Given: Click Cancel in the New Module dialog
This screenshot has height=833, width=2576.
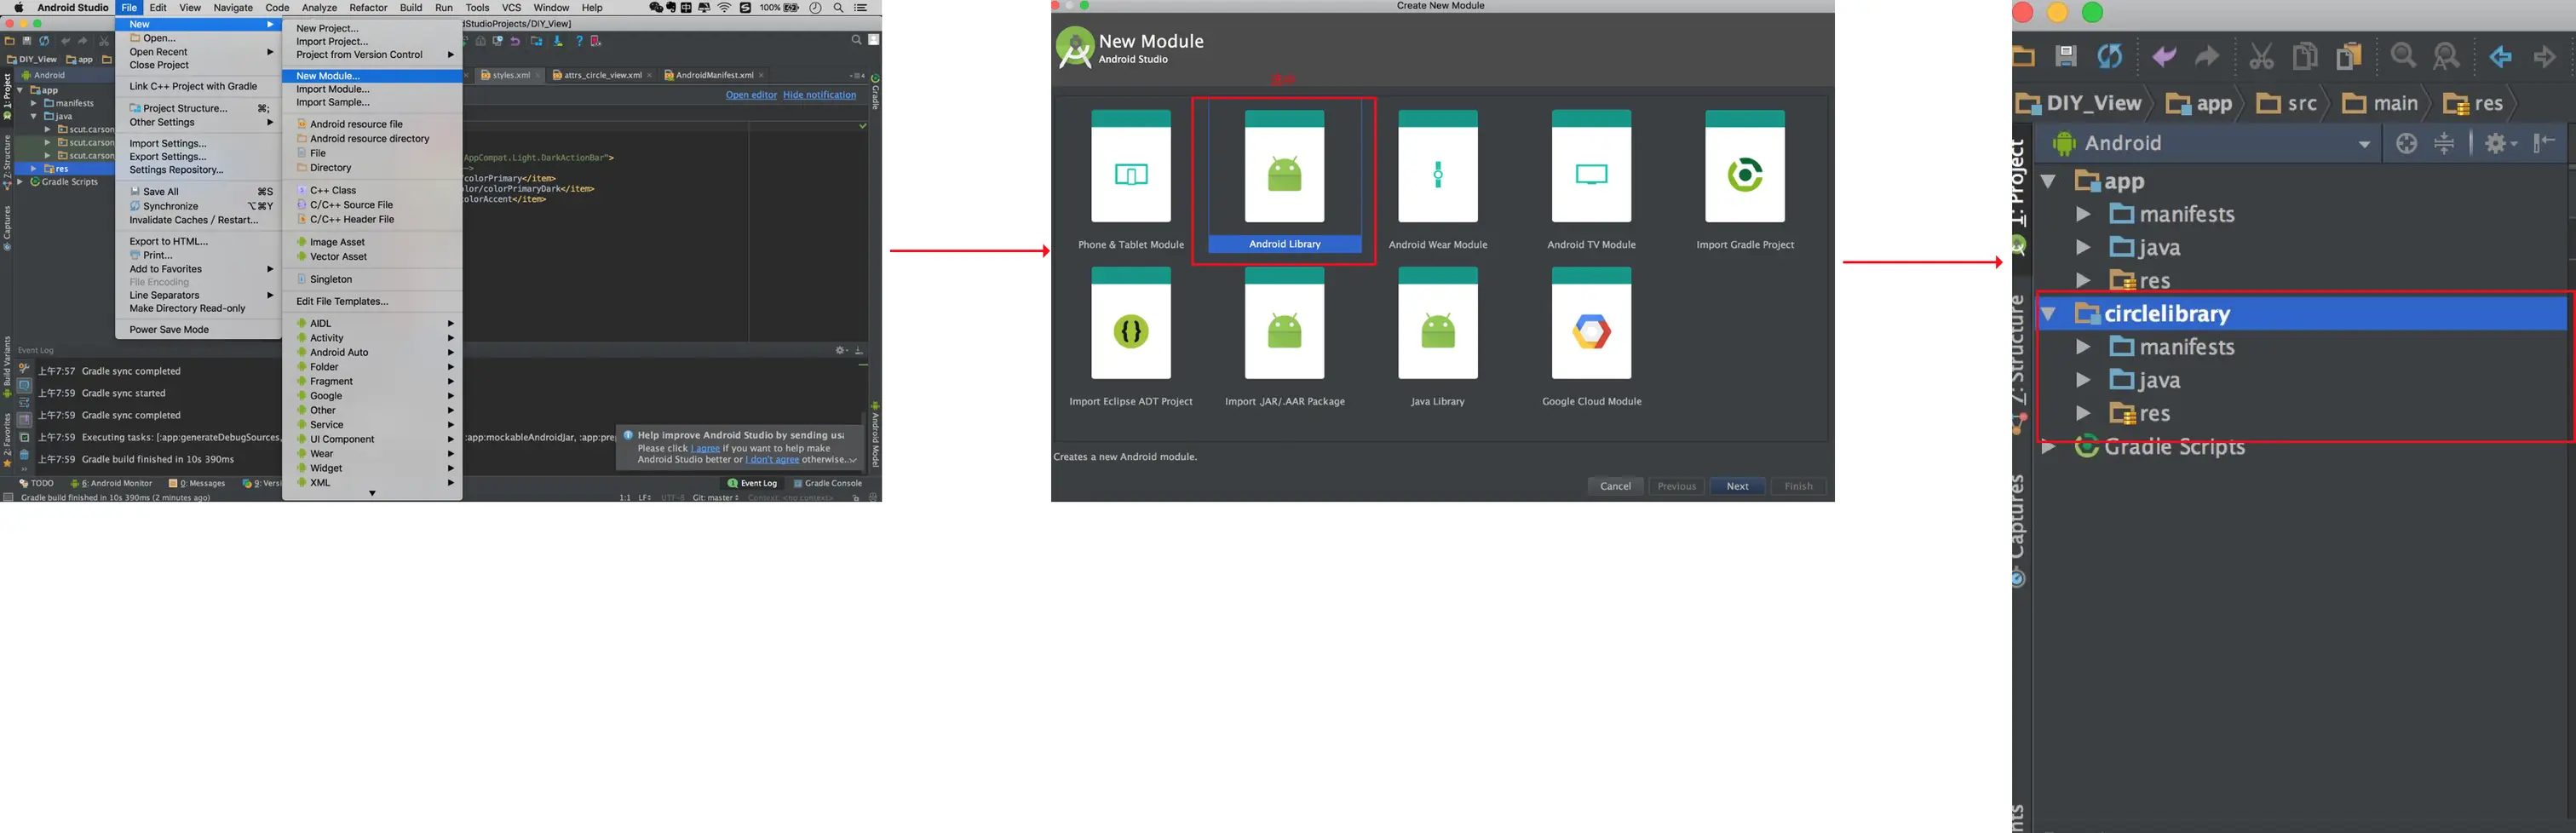Looking at the screenshot, I should pos(1615,486).
